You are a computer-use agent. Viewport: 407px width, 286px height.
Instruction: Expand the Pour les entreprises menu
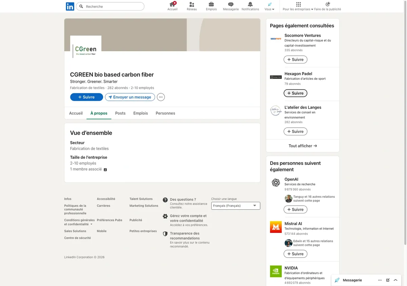click(x=298, y=6)
